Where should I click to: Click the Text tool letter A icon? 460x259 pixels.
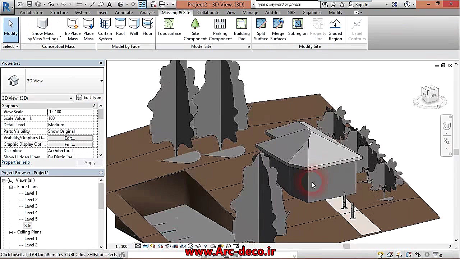[110, 4]
